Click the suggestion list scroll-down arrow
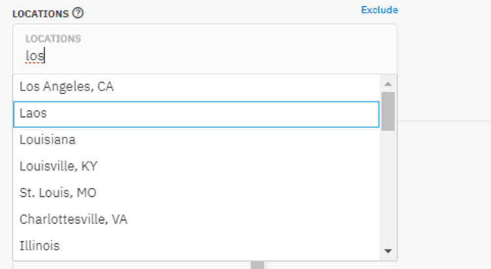The height and width of the screenshot is (269, 491). pyautogui.click(x=388, y=251)
